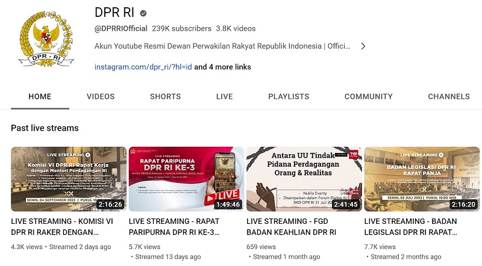482x266 pixels.
Task: Open title 'LIVE STREAMING - FGD BADAN KEAHLIAN DPR RI'
Action: click(x=292, y=227)
